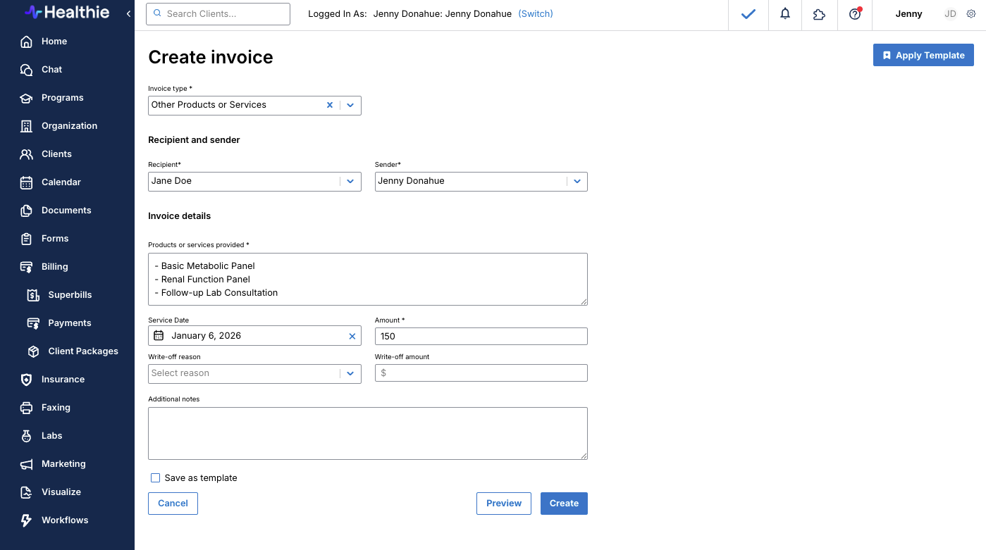The image size is (986, 550).
Task: Click the help question mark icon
Action: point(855,14)
